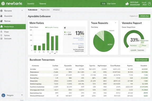Click the icon on the sixth sidebar item
The width and height of the screenshot is (152, 101).
[x=1, y=35]
